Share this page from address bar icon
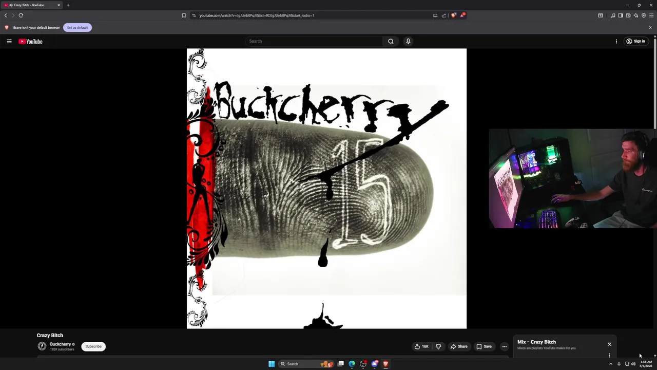The image size is (657, 370). (x=444, y=15)
